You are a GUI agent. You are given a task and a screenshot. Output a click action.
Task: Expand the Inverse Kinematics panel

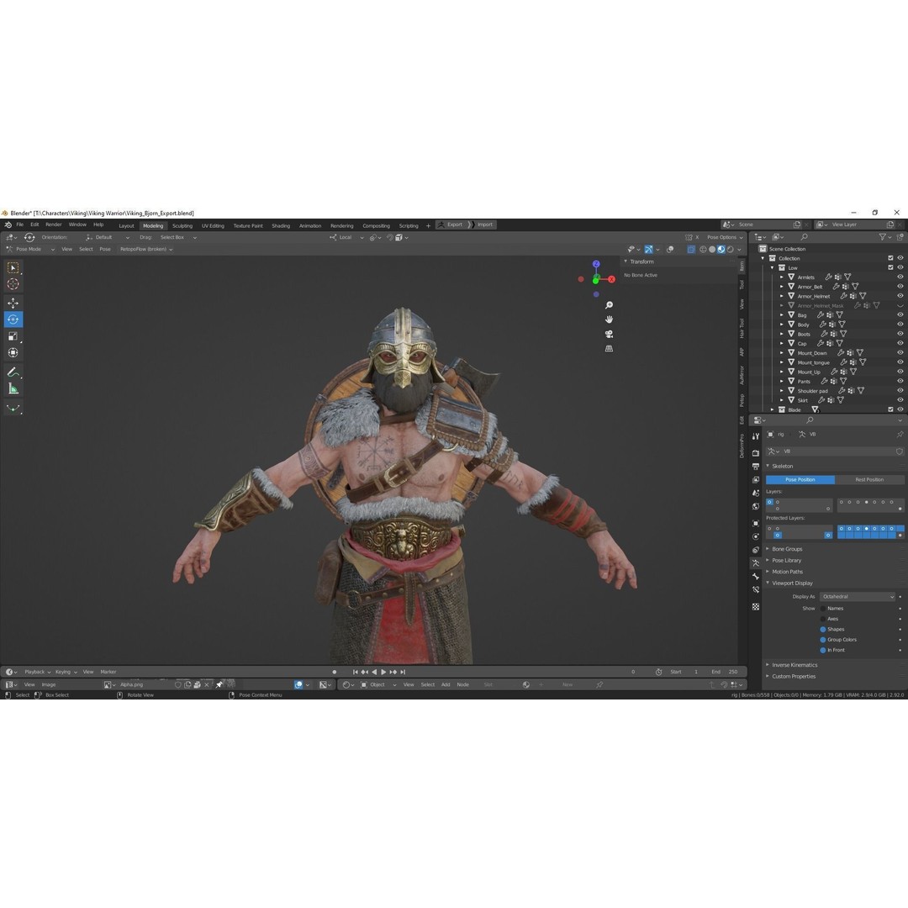coord(794,665)
